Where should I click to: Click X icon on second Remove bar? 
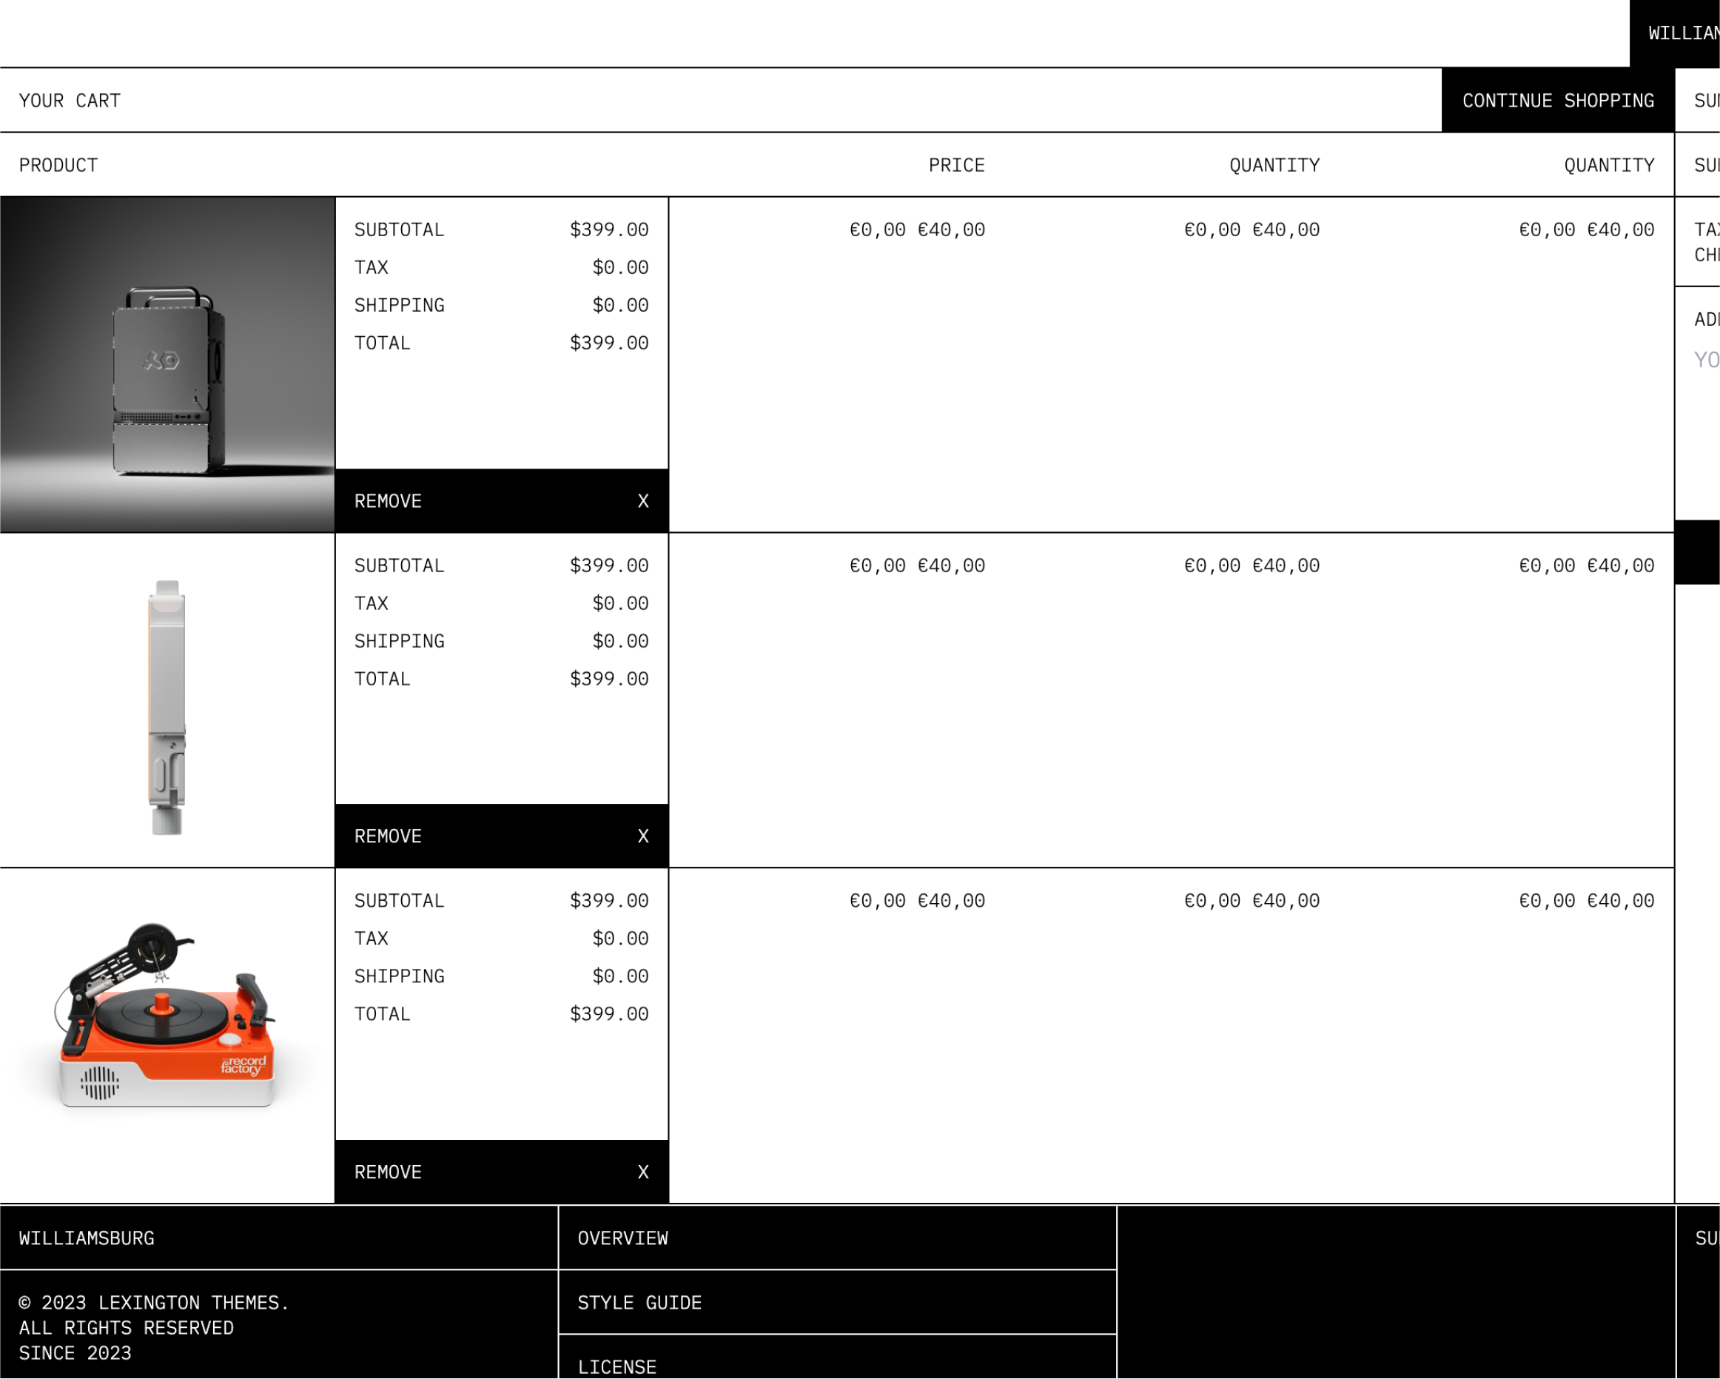(x=643, y=836)
